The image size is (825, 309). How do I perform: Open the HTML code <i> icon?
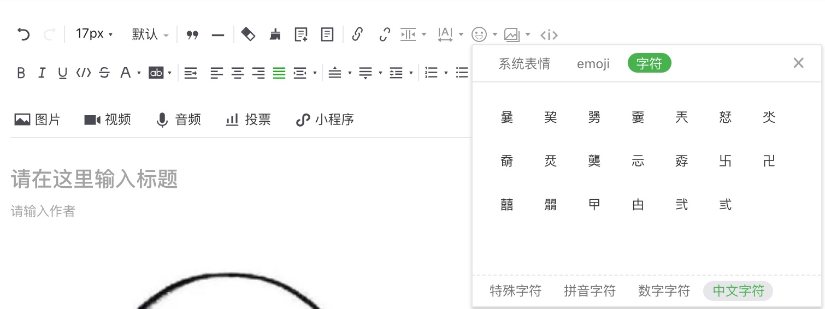pos(549,35)
